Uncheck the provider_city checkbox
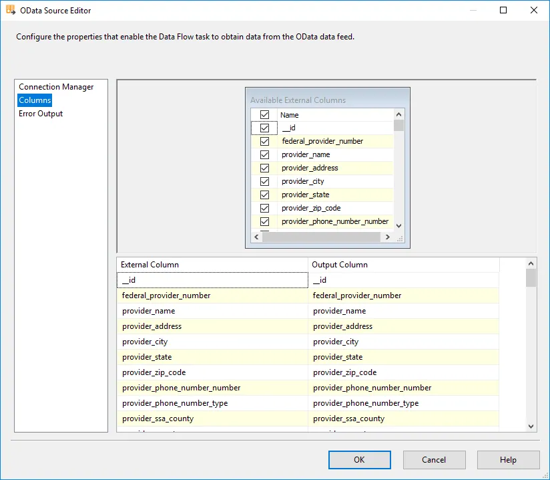 264,181
